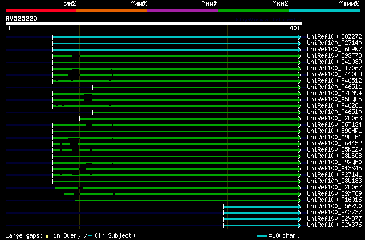Click the purple ~60% identity legend segment
The image size is (365, 240).
pos(182,10)
